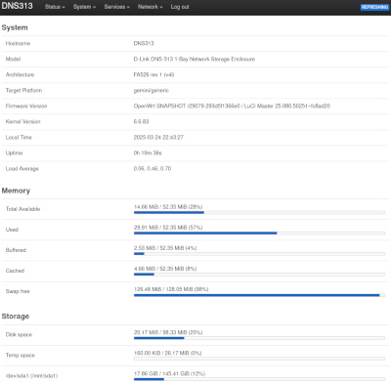391x383 pixels.
Task: Select the Architecture value FA526 rev 1
Action: (x=153, y=74)
